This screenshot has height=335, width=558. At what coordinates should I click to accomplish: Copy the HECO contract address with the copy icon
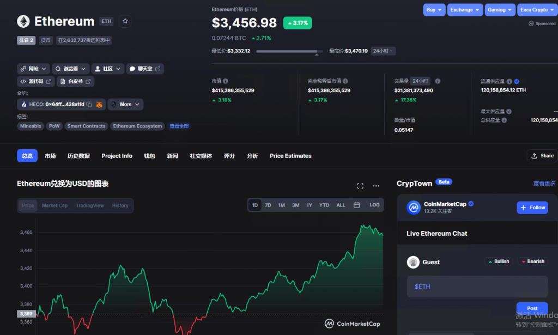(89, 105)
